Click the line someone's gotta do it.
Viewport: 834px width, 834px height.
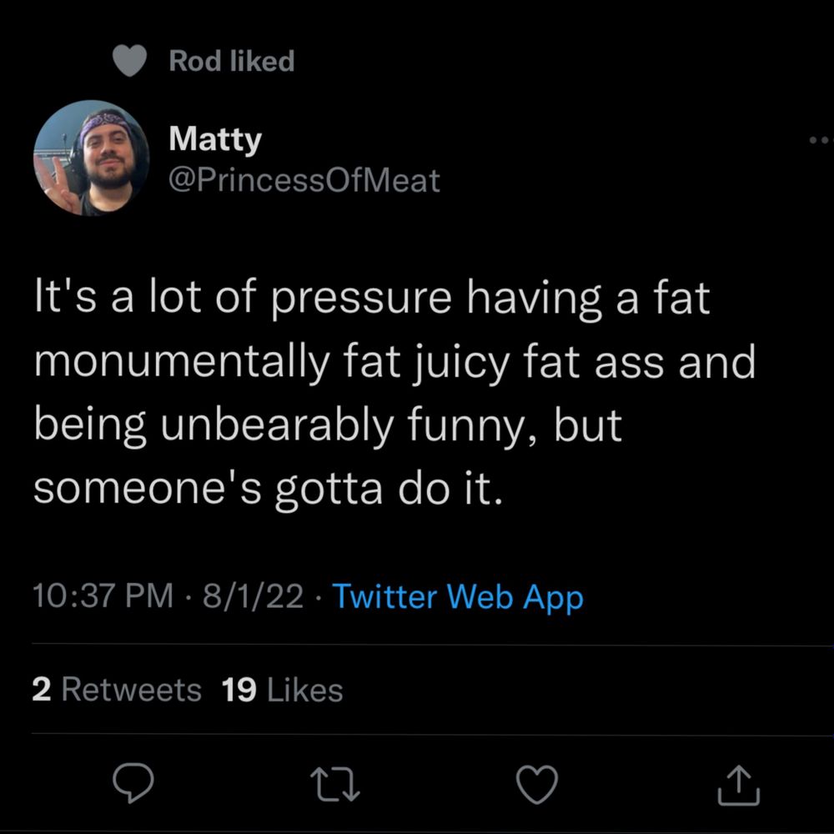tap(268, 490)
